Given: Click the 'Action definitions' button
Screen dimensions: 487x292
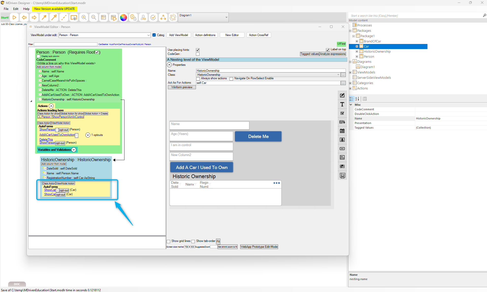Looking at the screenshot, I should pos(205,35).
